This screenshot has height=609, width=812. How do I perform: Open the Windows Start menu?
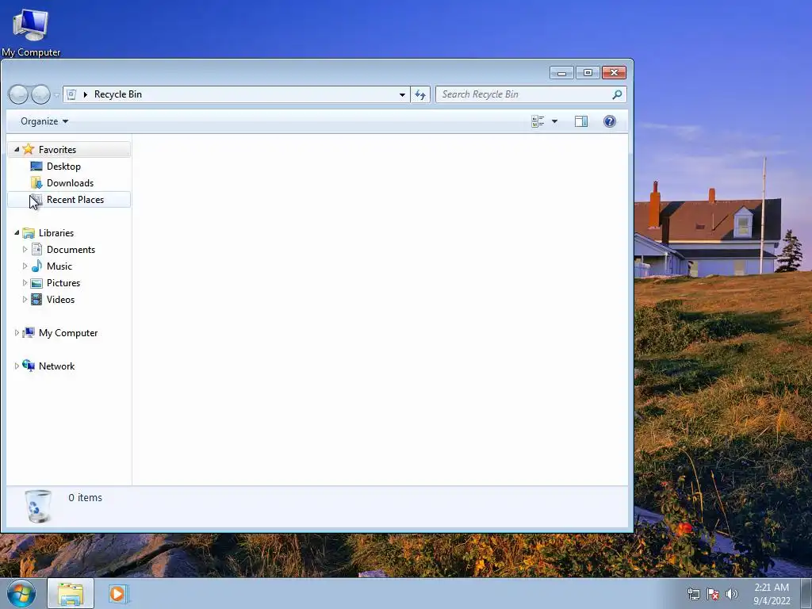coord(21,593)
